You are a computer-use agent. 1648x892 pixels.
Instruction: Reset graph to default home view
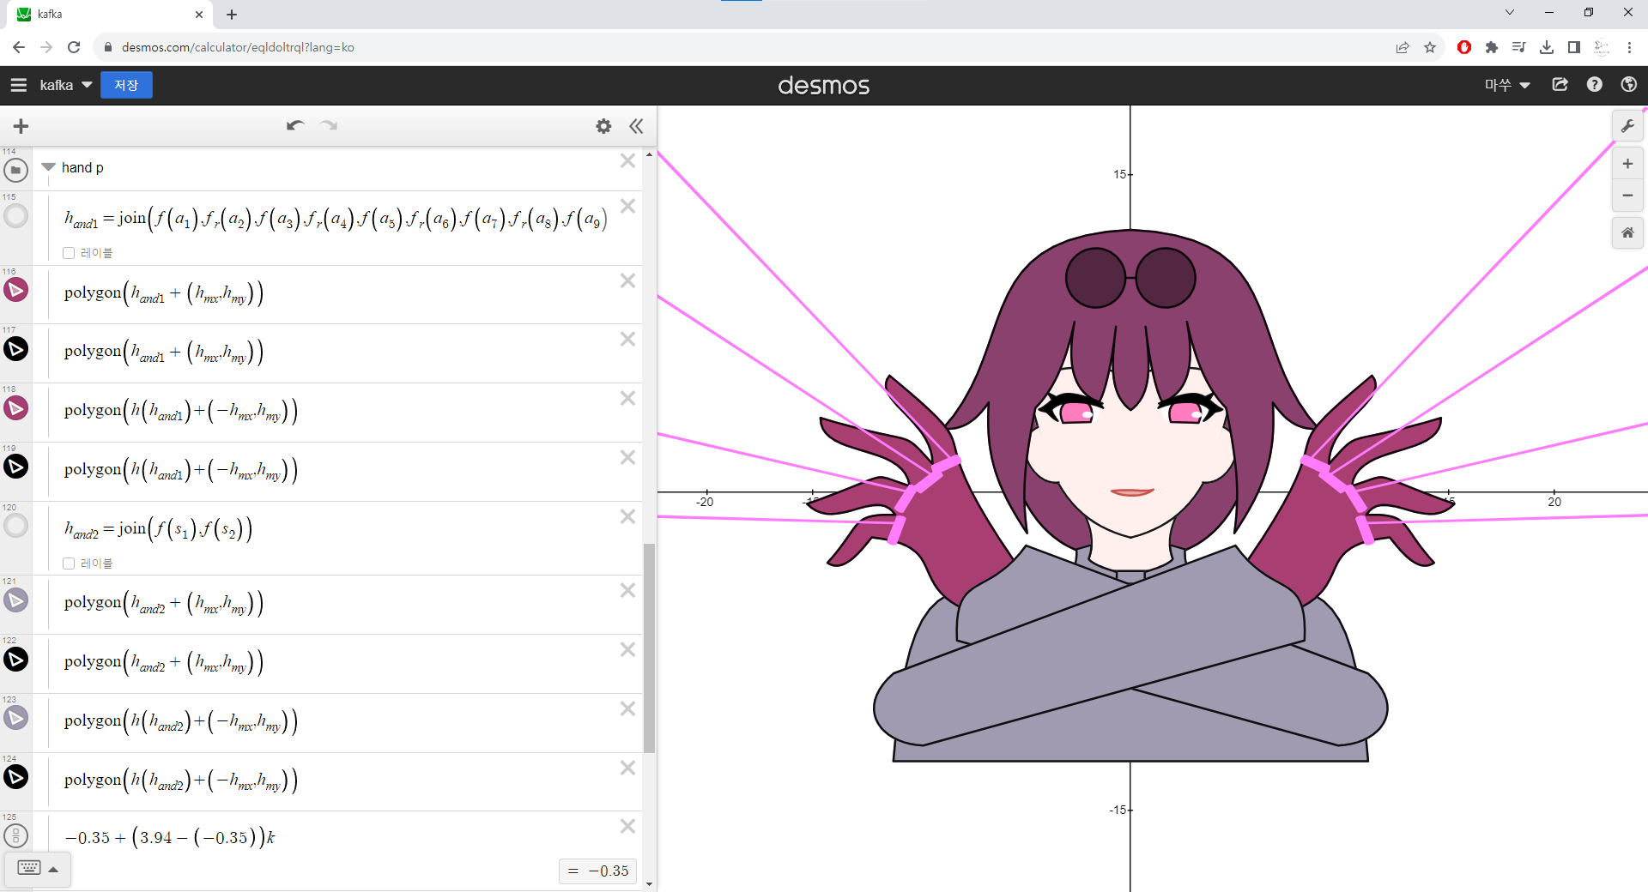point(1627,232)
